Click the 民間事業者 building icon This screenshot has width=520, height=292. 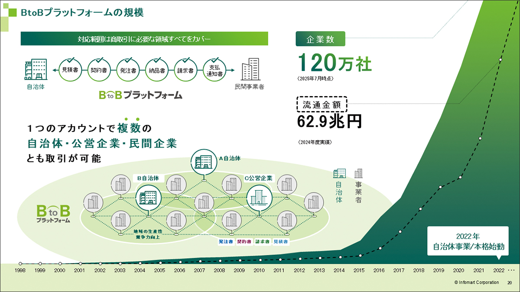coord(250,69)
